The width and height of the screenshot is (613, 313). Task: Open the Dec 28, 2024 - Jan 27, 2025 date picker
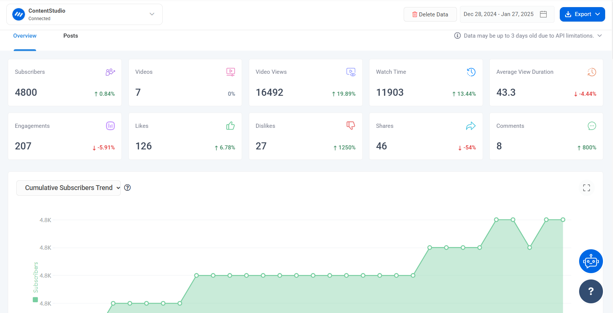coord(507,14)
